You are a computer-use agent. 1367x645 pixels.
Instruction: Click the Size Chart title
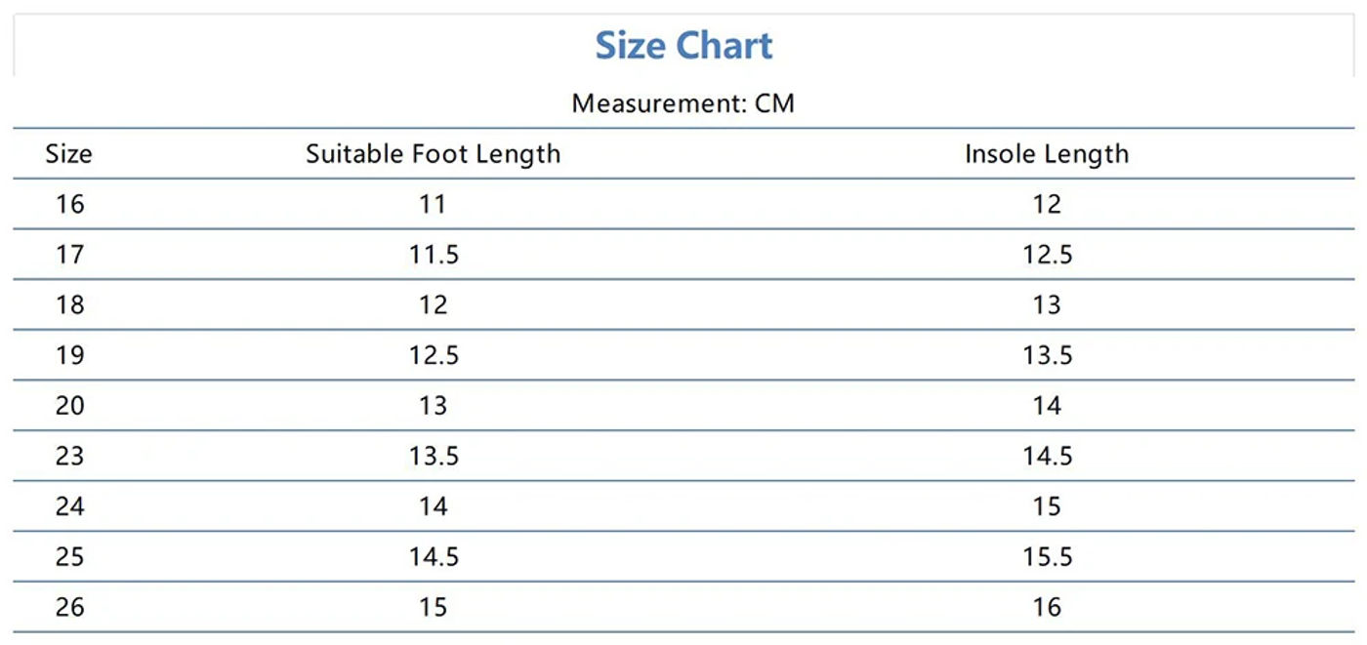683,46
